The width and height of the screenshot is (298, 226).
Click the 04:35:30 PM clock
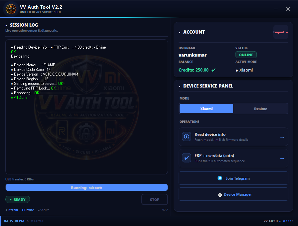point(14,221)
